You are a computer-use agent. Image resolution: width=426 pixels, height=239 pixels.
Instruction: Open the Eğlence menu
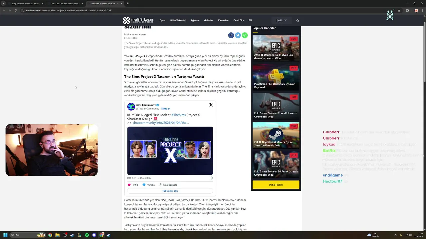pyautogui.click(x=195, y=20)
